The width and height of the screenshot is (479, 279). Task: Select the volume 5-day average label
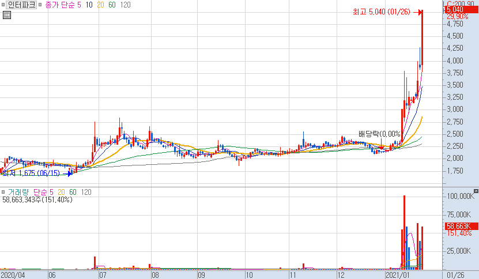(51, 192)
